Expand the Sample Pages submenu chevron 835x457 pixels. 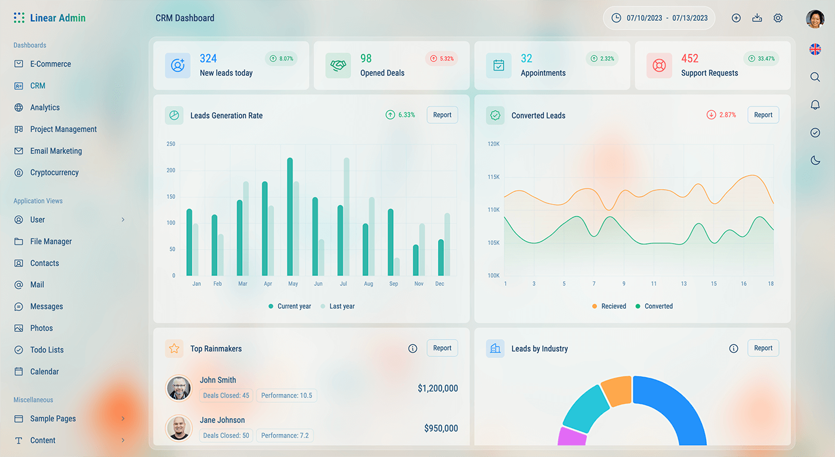[123, 419]
